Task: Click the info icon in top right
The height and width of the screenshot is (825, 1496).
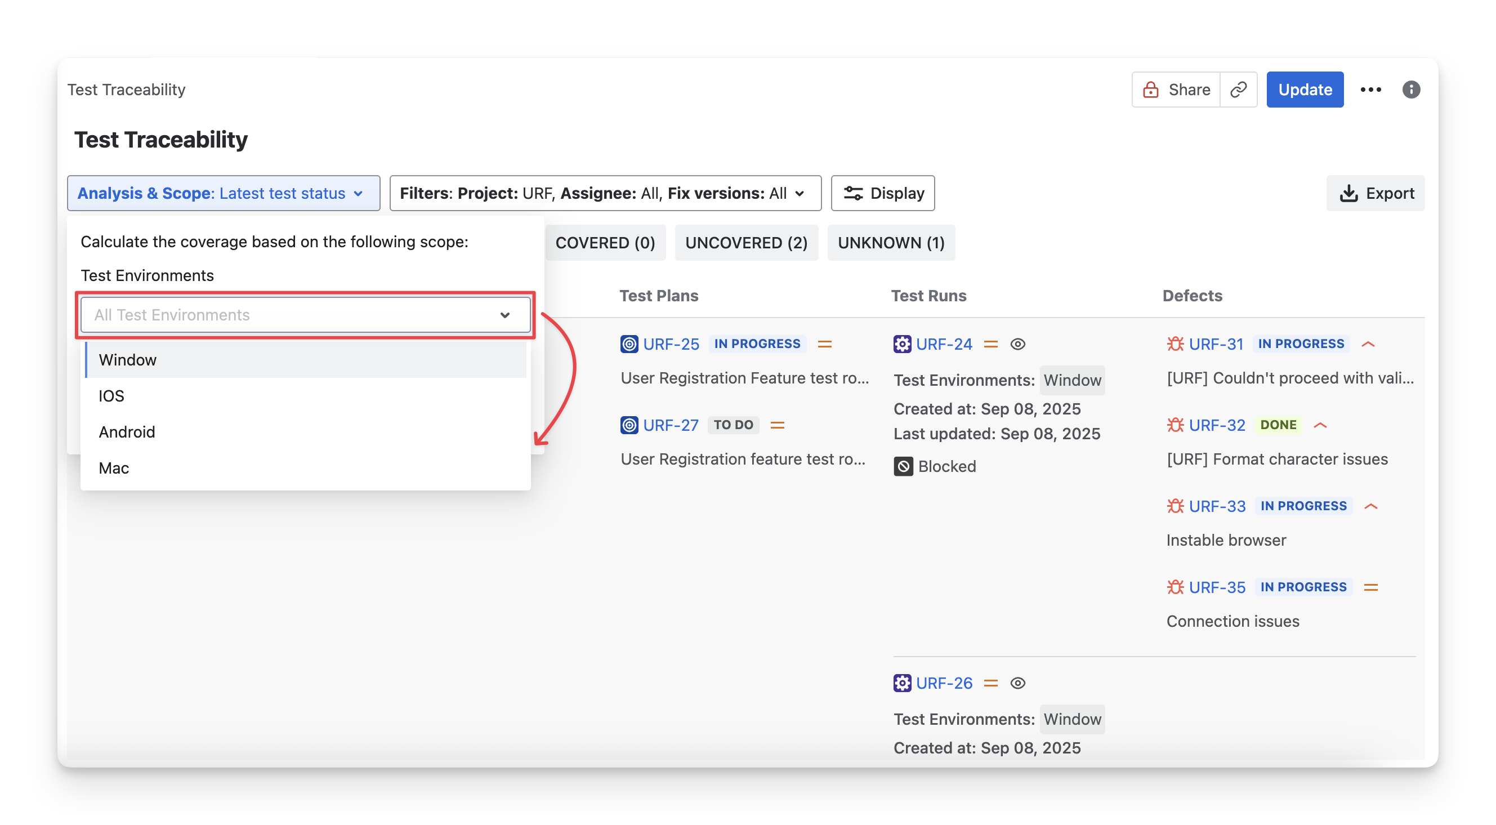Action: (x=1410, y=90)
